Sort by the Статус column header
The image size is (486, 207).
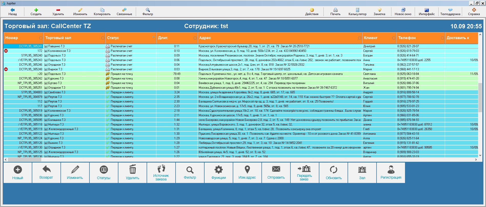[131, 38]
